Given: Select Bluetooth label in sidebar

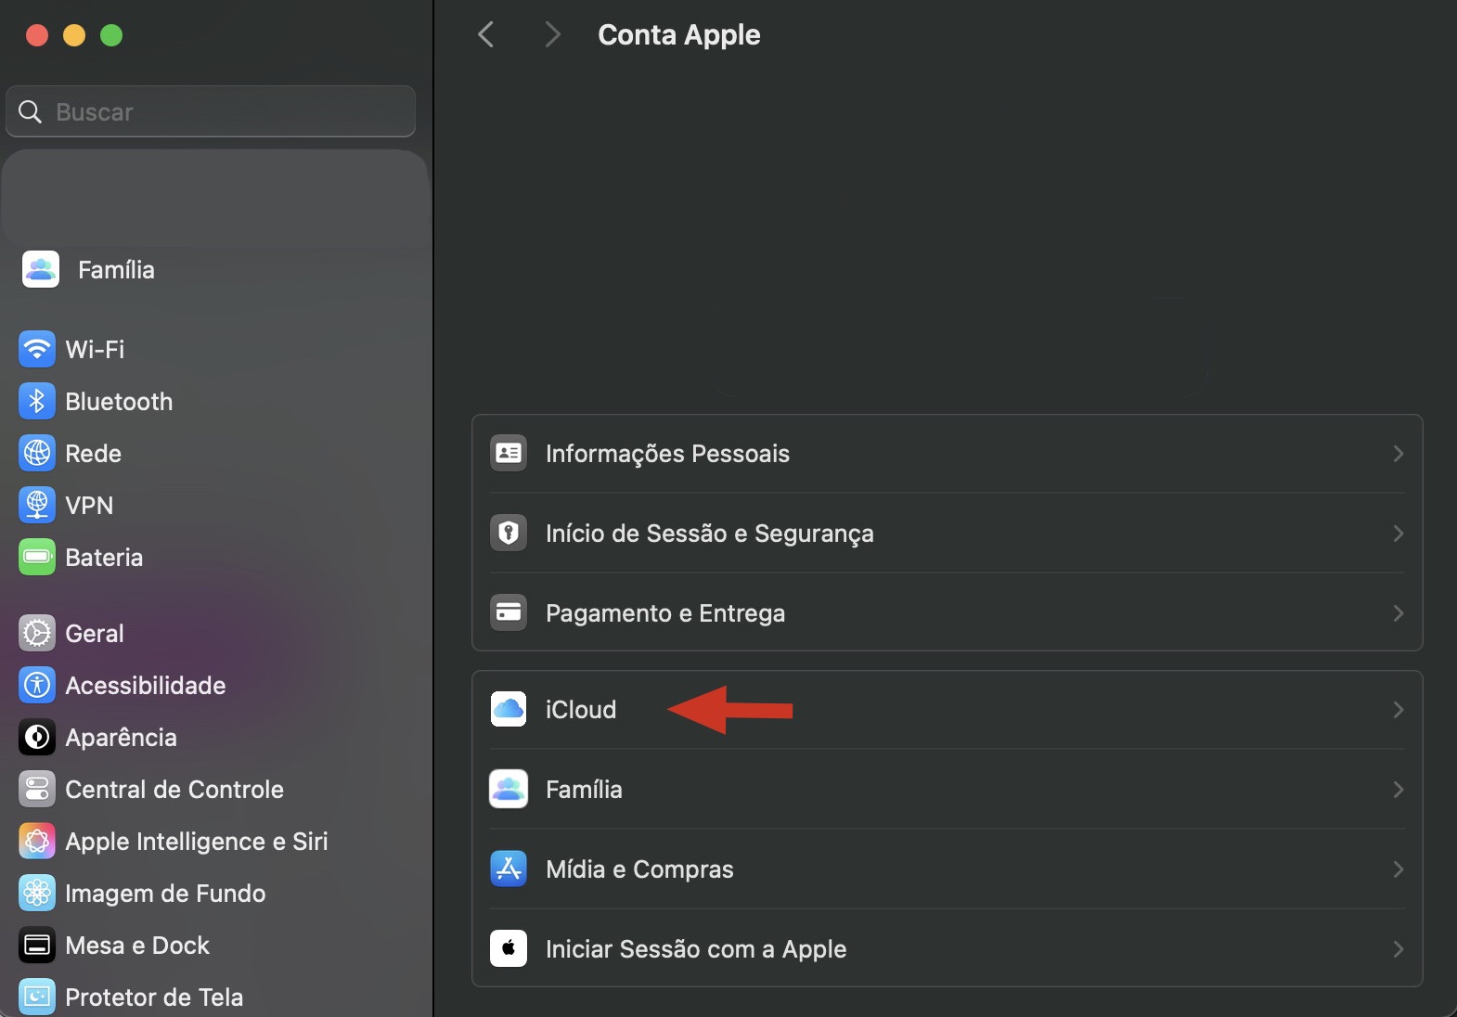Looking at the screenshot, I should (x=119, y=401).
